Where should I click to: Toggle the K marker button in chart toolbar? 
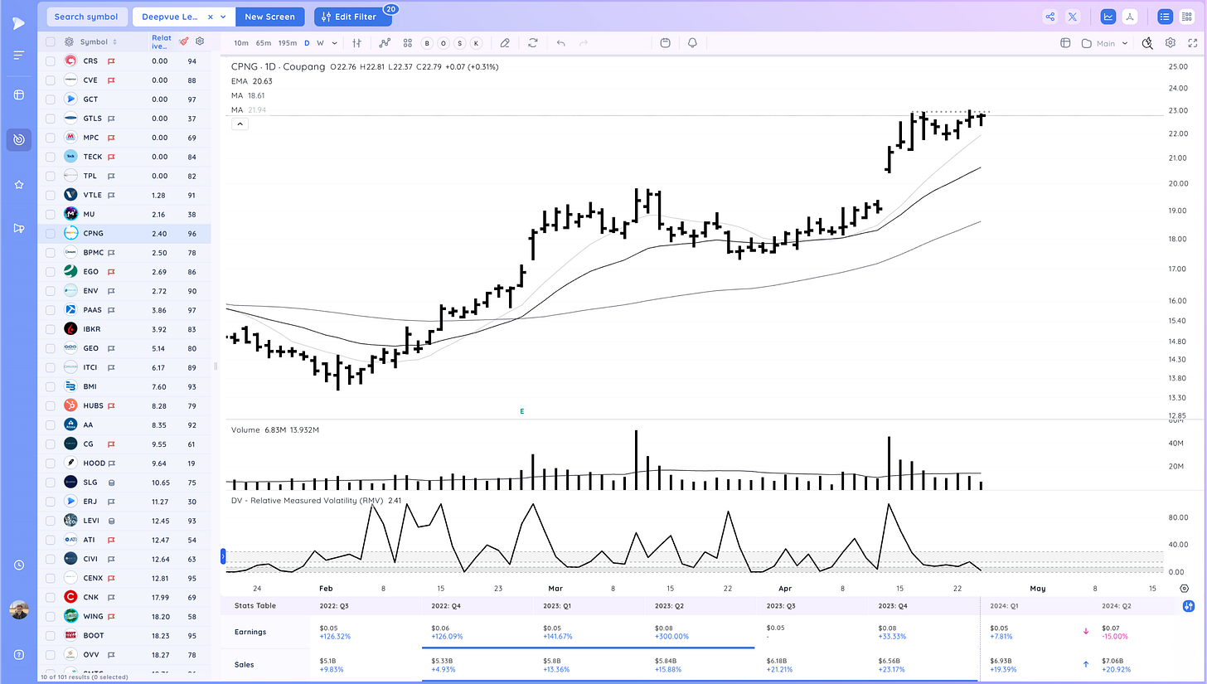tap(476, 43)
